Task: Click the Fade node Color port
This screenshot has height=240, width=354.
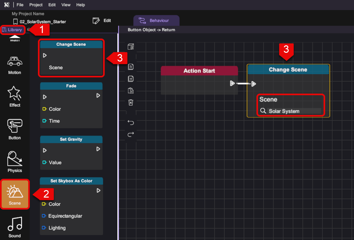Action: click(44, 109)
